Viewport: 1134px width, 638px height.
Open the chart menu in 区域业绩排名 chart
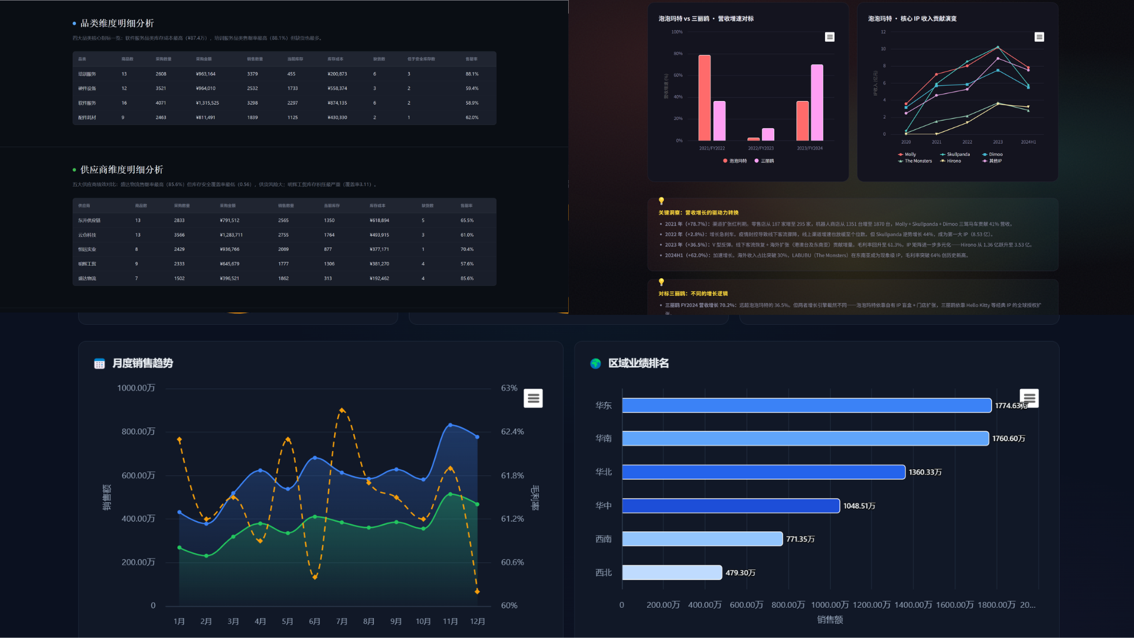coord(1029,398)
